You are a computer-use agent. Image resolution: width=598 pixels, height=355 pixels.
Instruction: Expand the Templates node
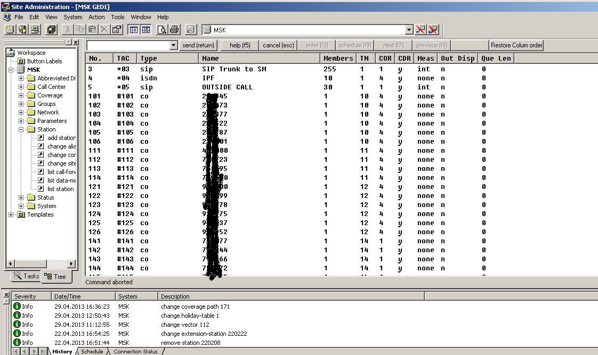pyautogui.click(x=11, y=215)
